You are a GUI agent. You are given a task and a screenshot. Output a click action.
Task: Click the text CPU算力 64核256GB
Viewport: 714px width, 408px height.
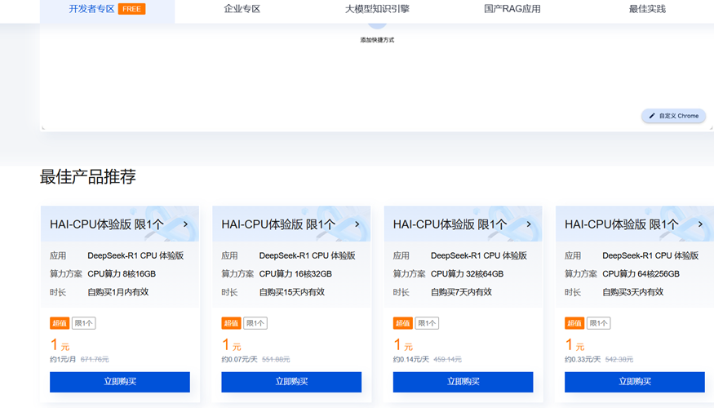pyautogui.click(x=641, y=274)
